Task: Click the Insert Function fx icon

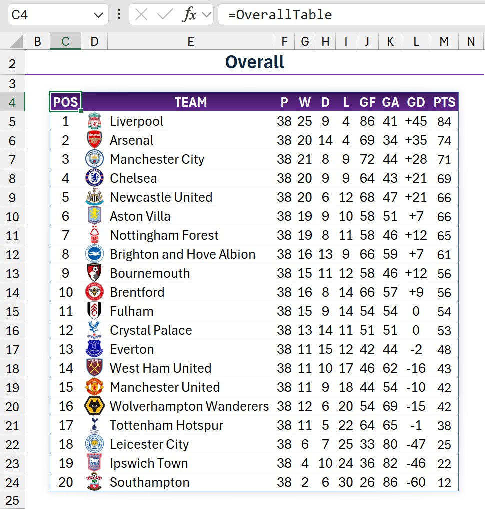Action: [x=189, y=15]
